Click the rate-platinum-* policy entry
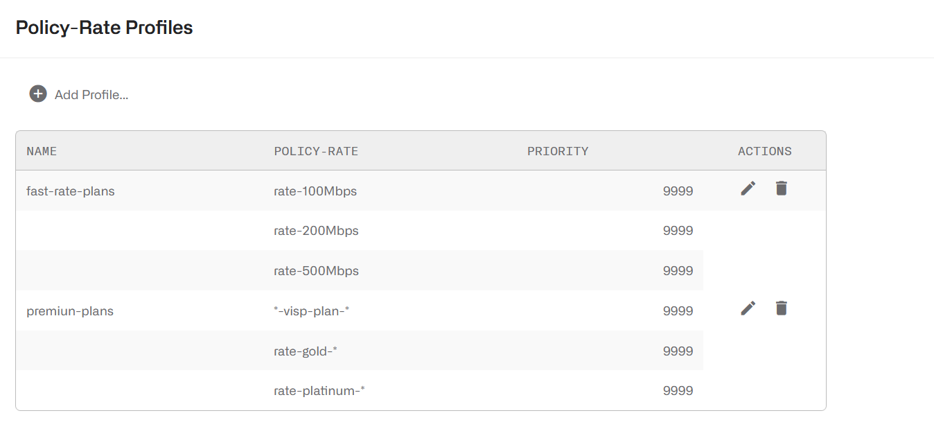This screenshot has width=934, height=447. click(319, 390)
